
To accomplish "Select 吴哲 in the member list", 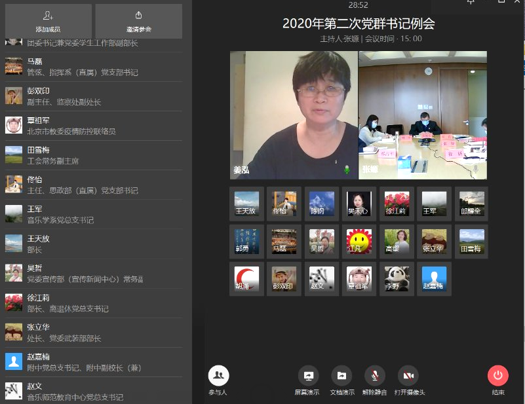I will pyautogui.click(x=94, y=274).
